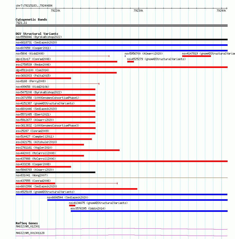Open nsv6606544 (Sedlazeck2020) variant
This screenshot has height=239, width=235.
point(68,198)
